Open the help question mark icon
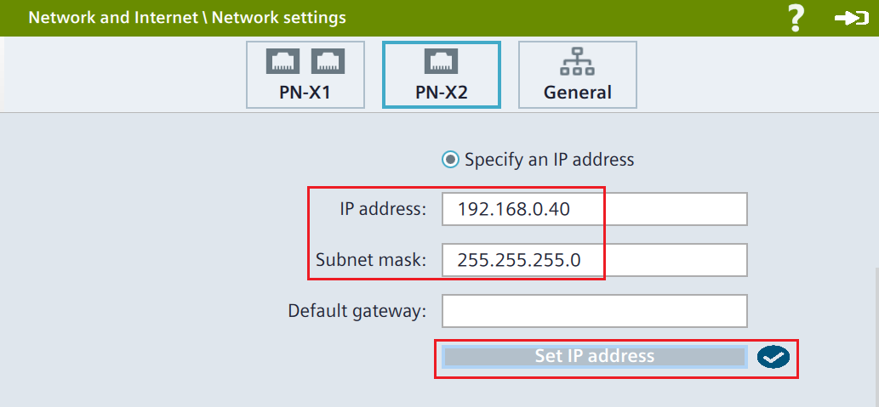Image resolution: width=879 pixels, height=407 pixels. click(796, 18)
